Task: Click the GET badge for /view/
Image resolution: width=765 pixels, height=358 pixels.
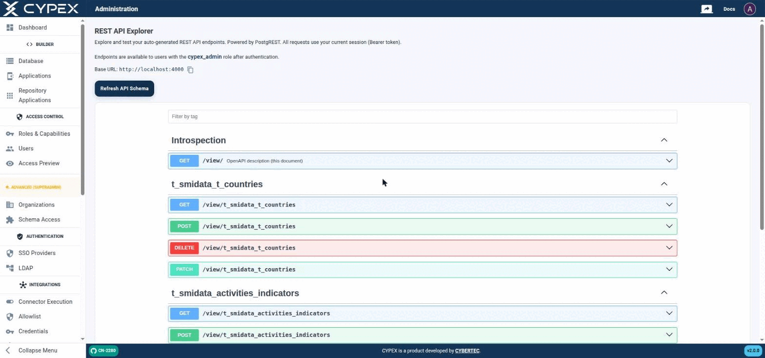Action: (x=184, y=161)
